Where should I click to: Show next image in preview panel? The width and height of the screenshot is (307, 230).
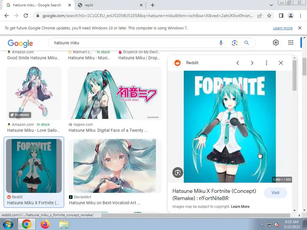[x=252, y=63]
